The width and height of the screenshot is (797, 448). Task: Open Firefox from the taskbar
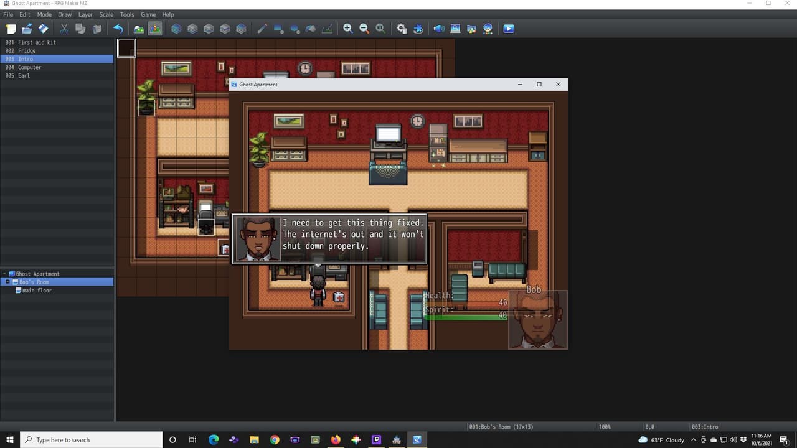click(336, 440)
